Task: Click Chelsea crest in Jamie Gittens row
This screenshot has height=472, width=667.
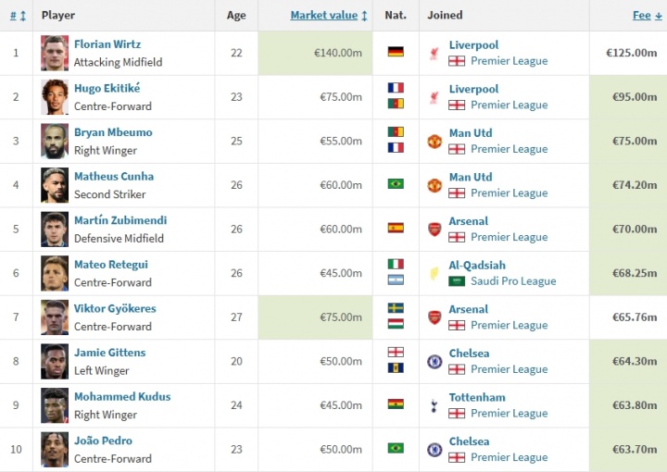Action: point(434,361)
